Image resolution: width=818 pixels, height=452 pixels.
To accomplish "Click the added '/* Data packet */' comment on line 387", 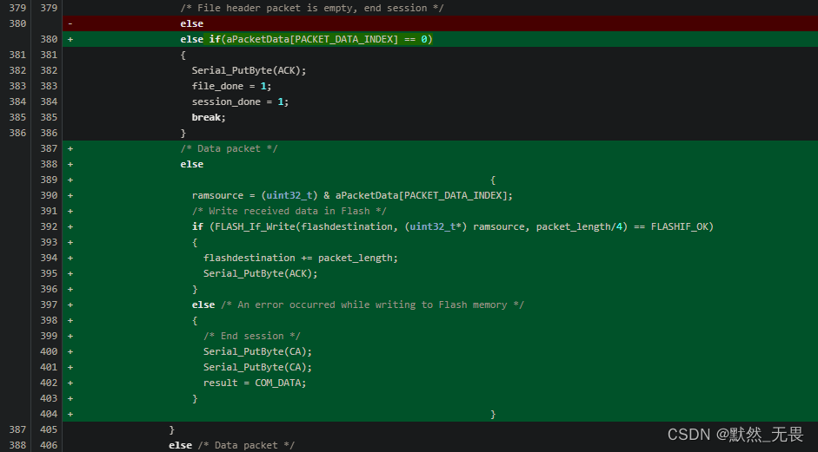I will tap(229, 148).
